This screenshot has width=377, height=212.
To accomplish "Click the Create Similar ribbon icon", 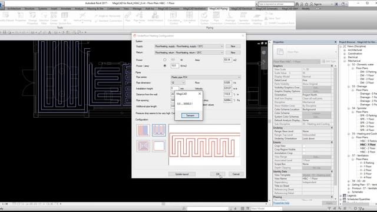I will (54, 18).
